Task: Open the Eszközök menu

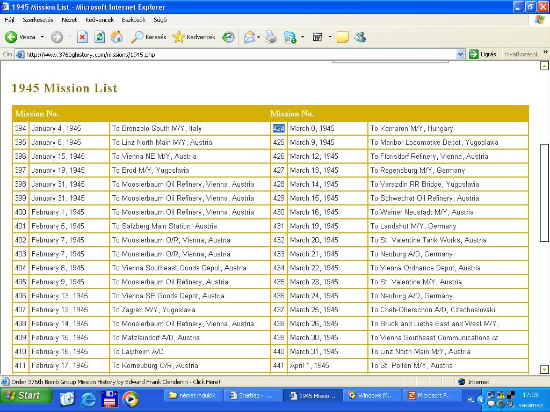Action: tap(134, 20)
